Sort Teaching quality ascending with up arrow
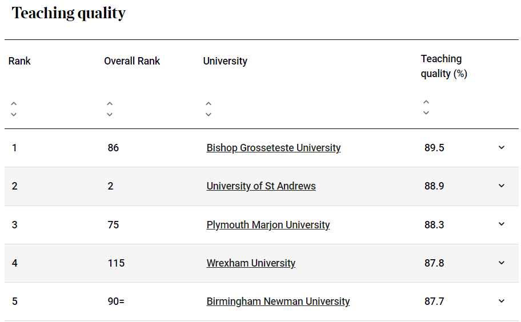 pos(426,102)
